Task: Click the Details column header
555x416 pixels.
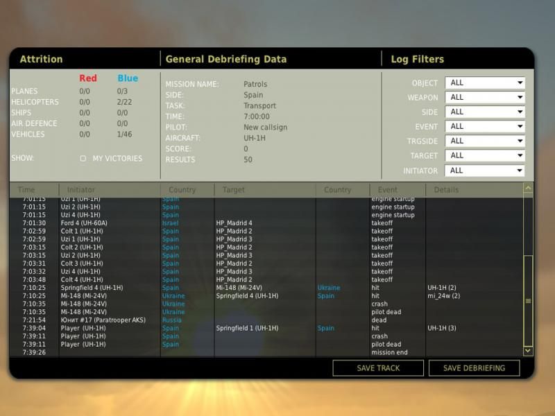Action: (x=446, y=190)
